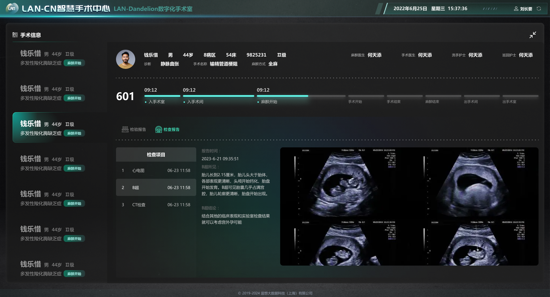Open the top-right ultrasound image
Viewport: 550px width, 297px height.
(474, 184)
